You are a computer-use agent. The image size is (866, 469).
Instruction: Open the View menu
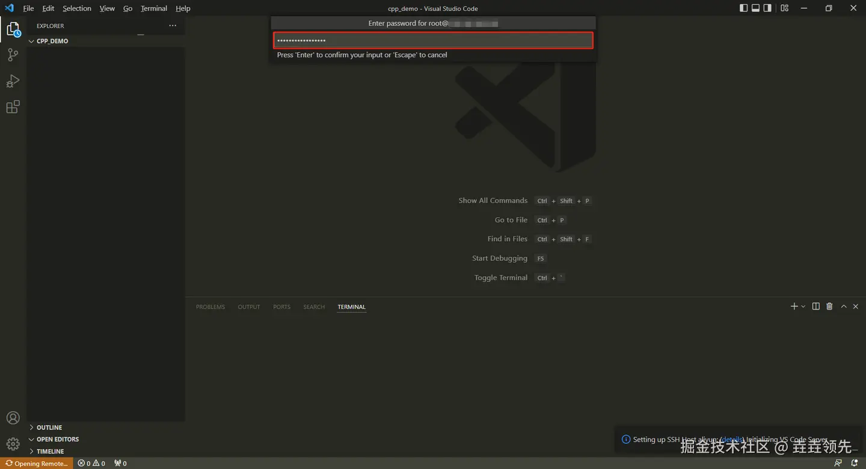click(x=107, y=8)
